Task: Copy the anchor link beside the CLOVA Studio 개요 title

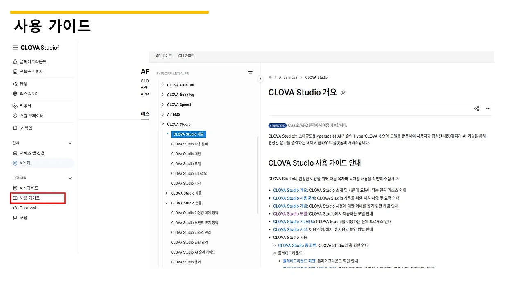Action: tap(343, 93)
